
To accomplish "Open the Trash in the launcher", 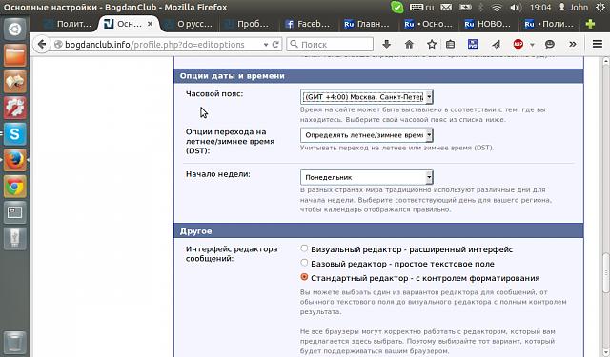I will (15, 342).
